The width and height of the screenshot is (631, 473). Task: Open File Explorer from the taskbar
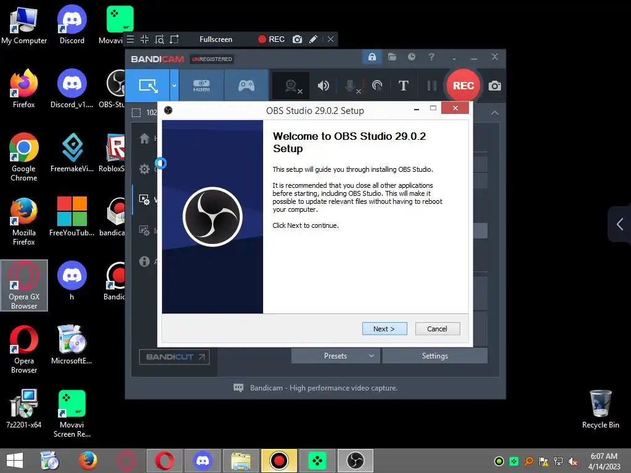(241, 461)
